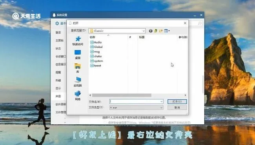Open 会话窗口 in System Settings sidebar
This screenshot has height=145, width=255.
coord(61,56)
